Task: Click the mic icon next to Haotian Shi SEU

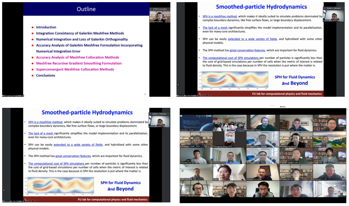Action: click(181, 162)
